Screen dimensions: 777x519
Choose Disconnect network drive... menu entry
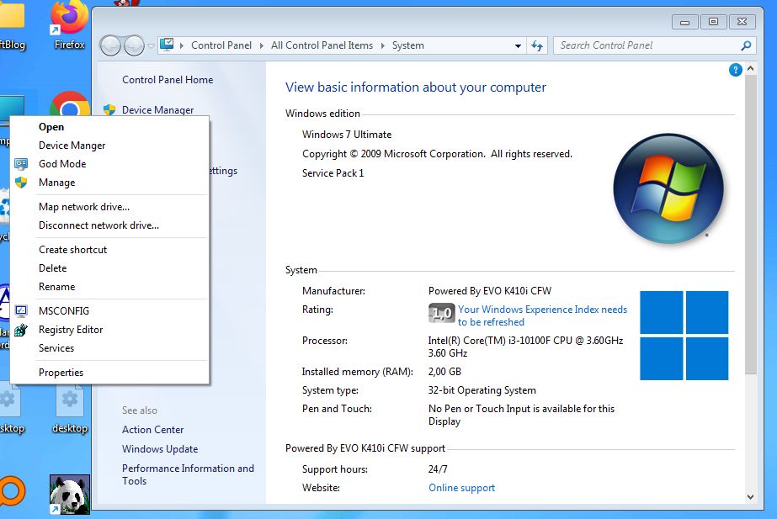pyautogui.click(x=109, y=225)
